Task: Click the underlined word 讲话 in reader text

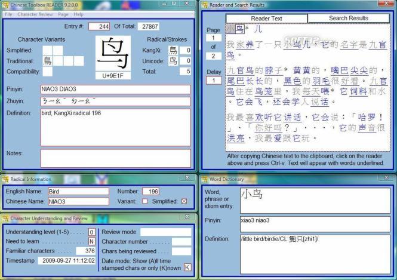Action: coord(293,118)
